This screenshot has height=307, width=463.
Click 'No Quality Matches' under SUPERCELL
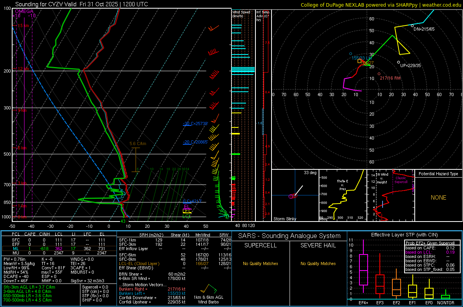[x=261, y=263]
